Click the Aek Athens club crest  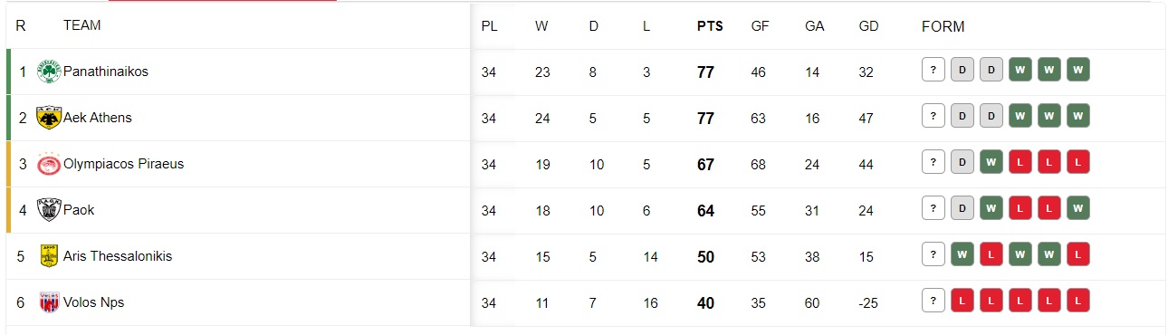tap(48, 118)
